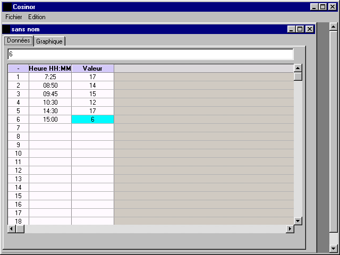Select empty Heure cell in row 7

click(50, 128)
